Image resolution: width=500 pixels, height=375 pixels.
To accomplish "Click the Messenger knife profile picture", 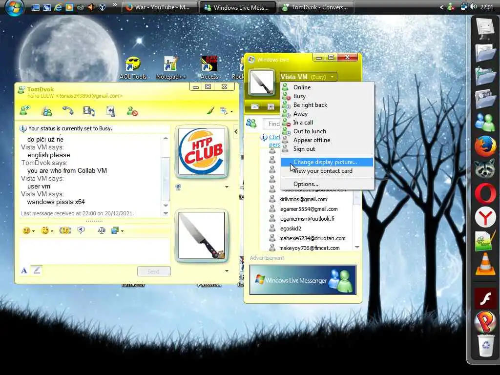I will (x=262, y=83).
